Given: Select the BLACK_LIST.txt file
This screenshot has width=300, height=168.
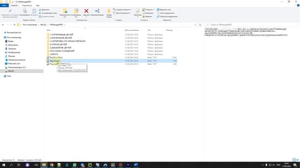Looking at the screenshot, I should (x=56, y=57).
